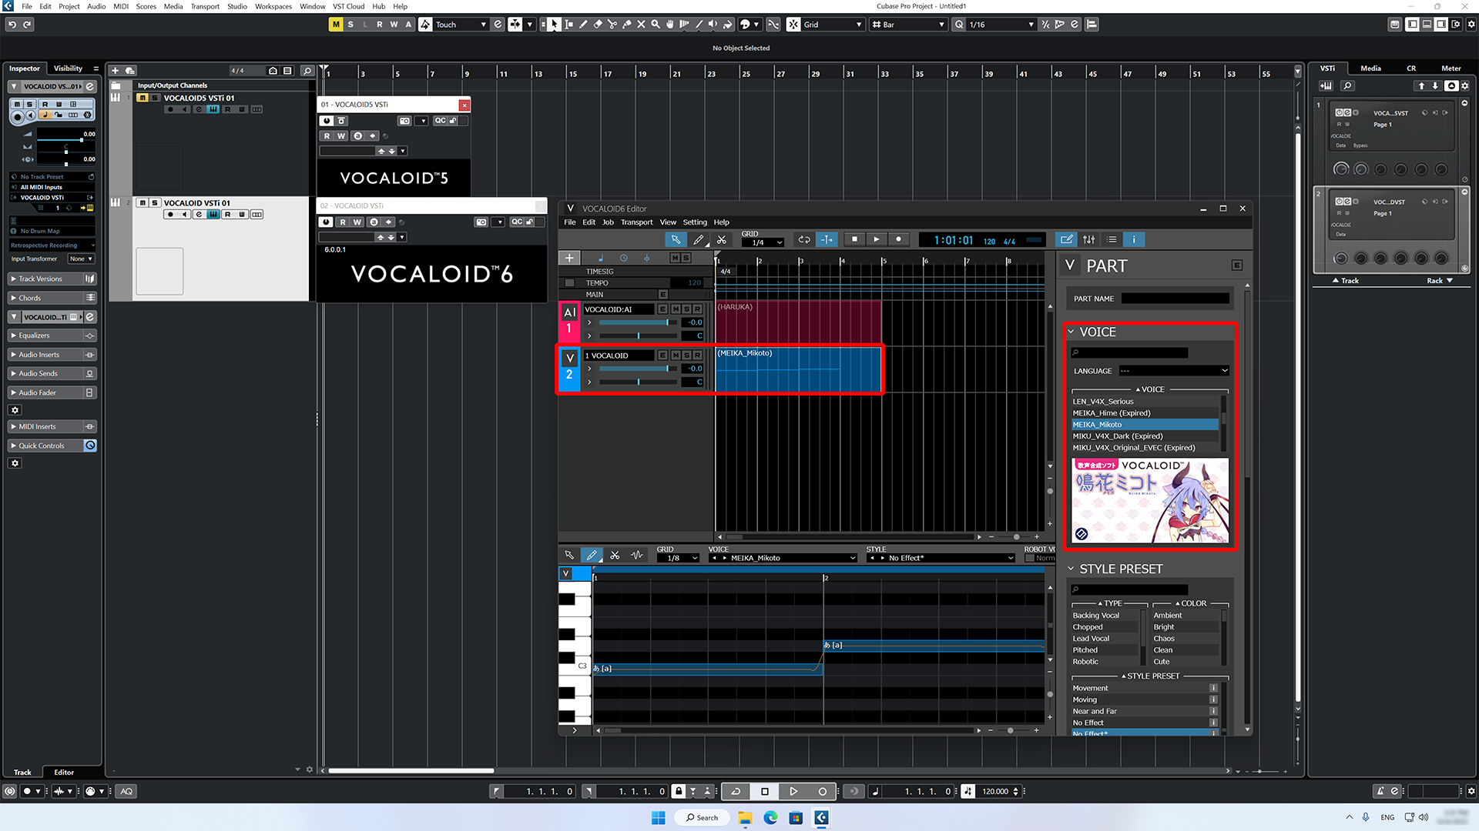
Task: Select the Zoom tool on Cubase toolbar
Action: pyautogui.click(x=656, y=24)
